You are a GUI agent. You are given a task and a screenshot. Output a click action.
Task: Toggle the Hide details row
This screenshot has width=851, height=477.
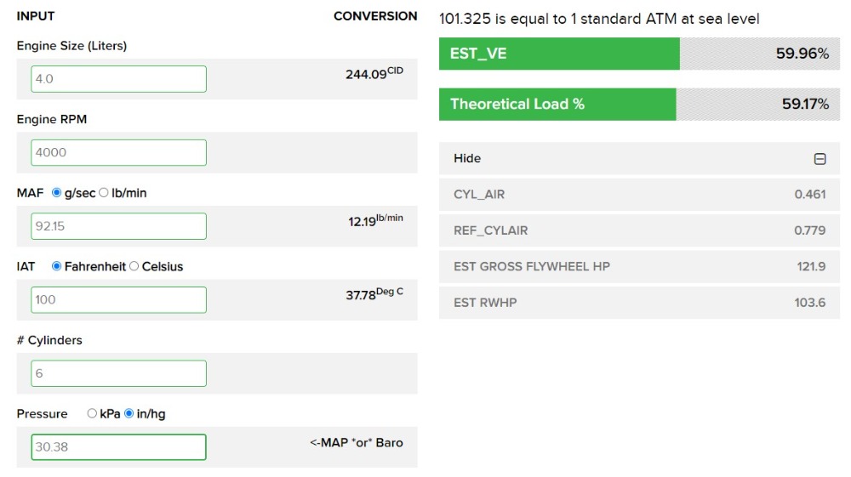638,159
